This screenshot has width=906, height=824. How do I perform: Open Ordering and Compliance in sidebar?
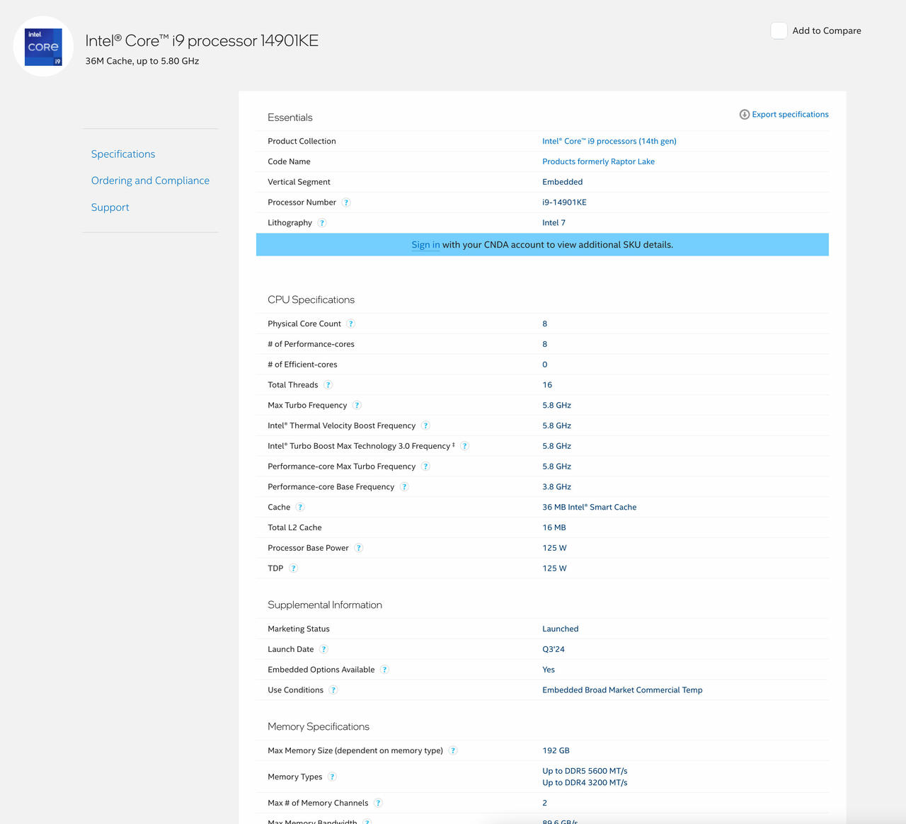[x=150, y=181]
